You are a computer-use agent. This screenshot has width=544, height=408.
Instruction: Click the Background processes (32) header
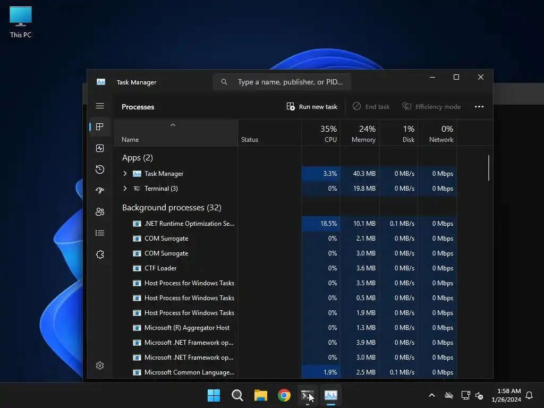click(172, 208)
